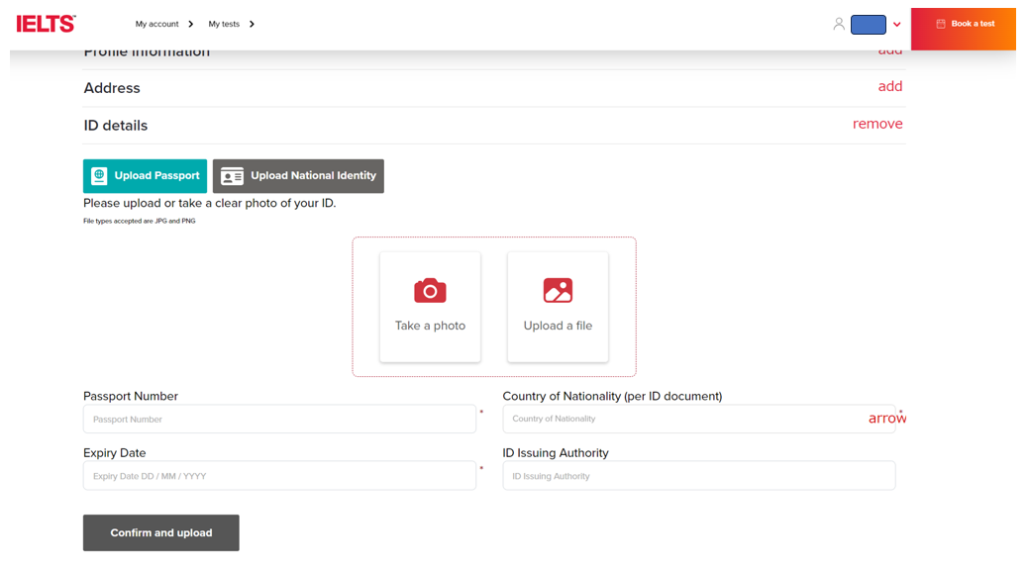Image resolution: width=1028 pixels, height=568 pixels.
Task: Click the Confirm and upload button
Action: tap(161, 532)
